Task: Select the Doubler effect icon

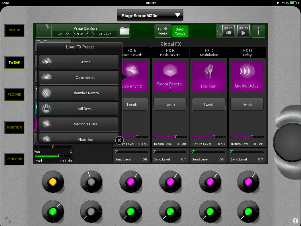Action: [208, 77]
